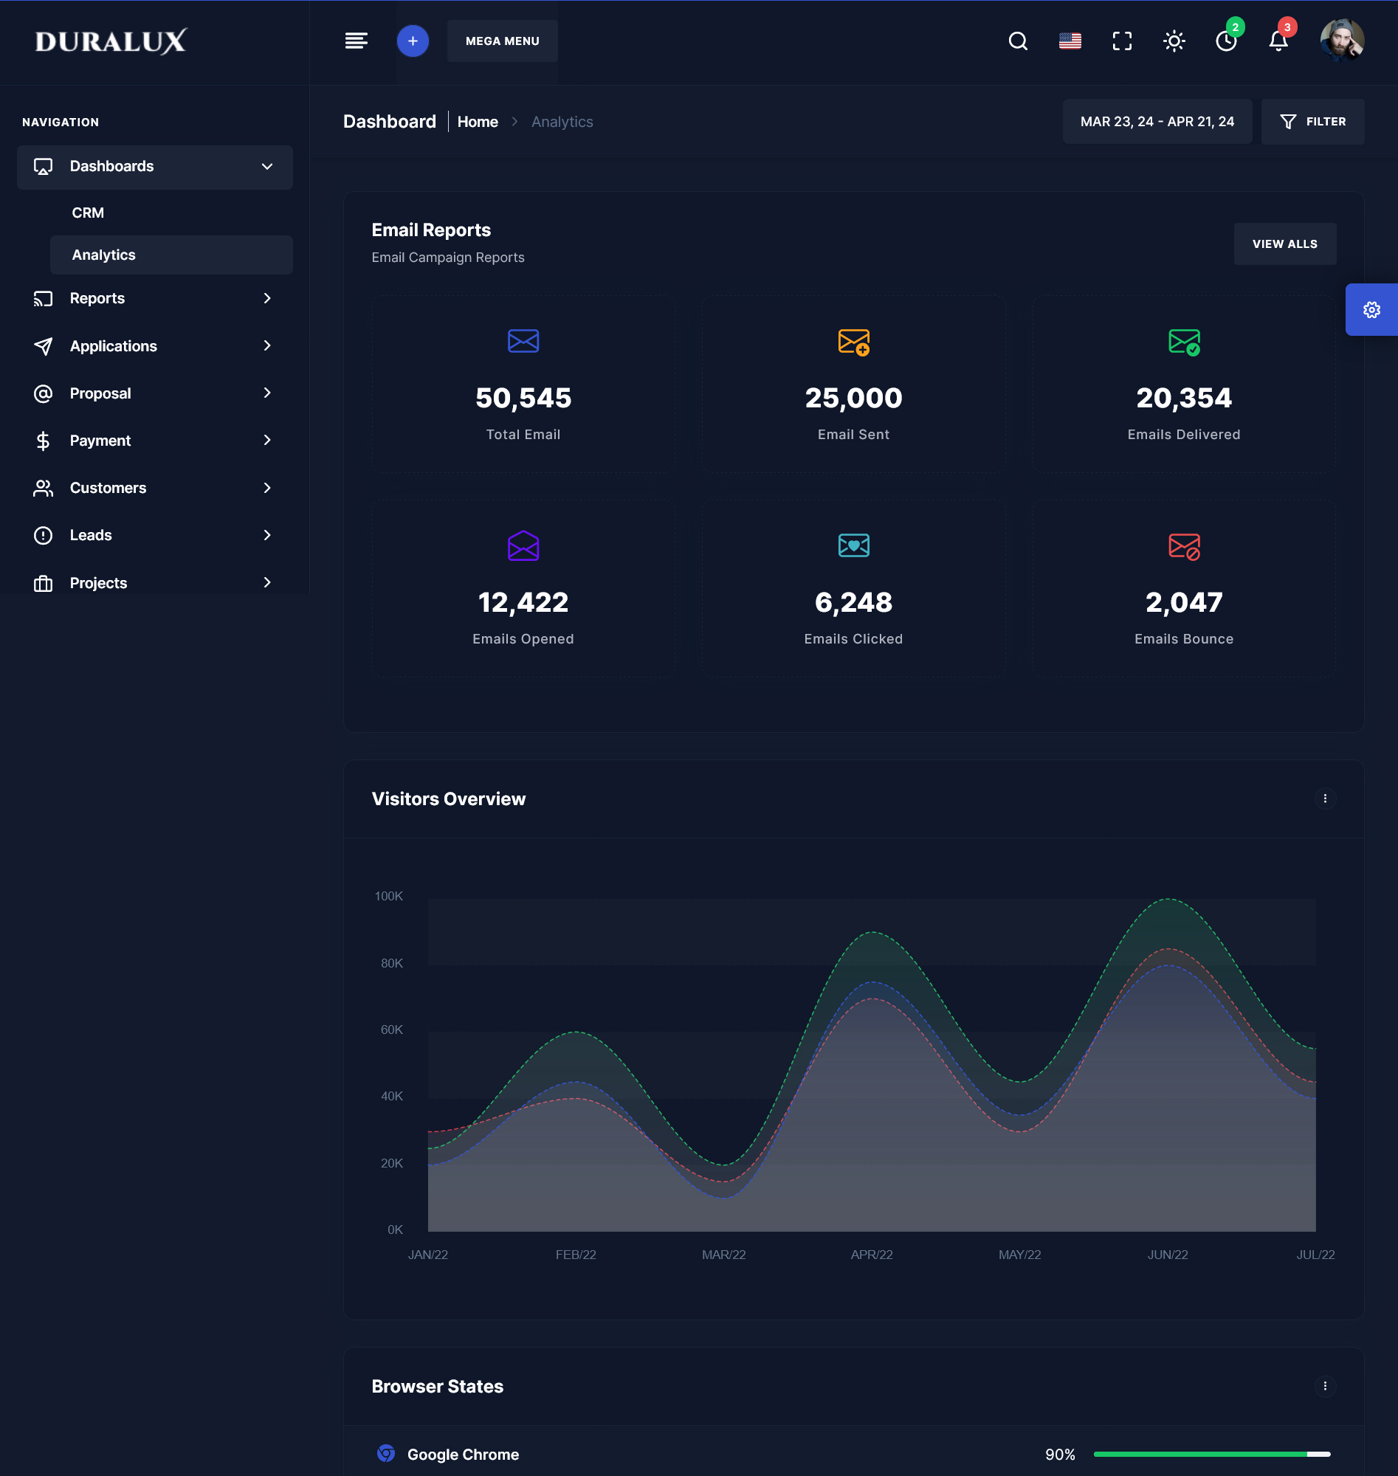This screenshot has height=1476, width=1398.
Task: Click the Email Sent orange envelope icon
Action: (854, 342)
